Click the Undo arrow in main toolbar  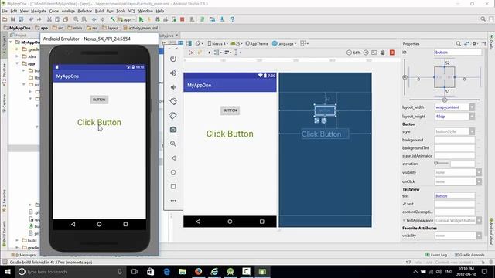pyautogui.click(x=31, y=19)
